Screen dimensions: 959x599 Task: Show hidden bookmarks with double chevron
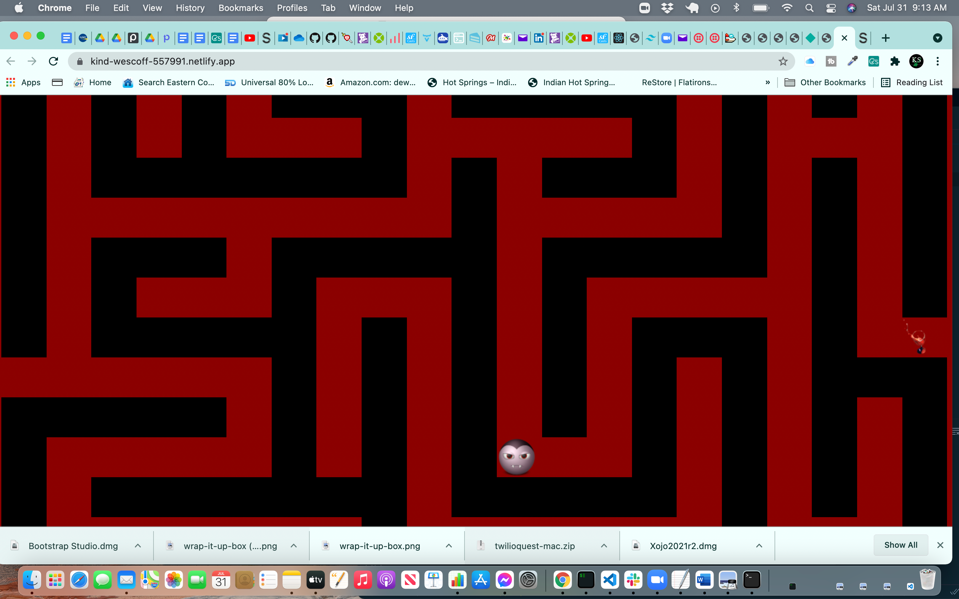[x=768, y=83]
